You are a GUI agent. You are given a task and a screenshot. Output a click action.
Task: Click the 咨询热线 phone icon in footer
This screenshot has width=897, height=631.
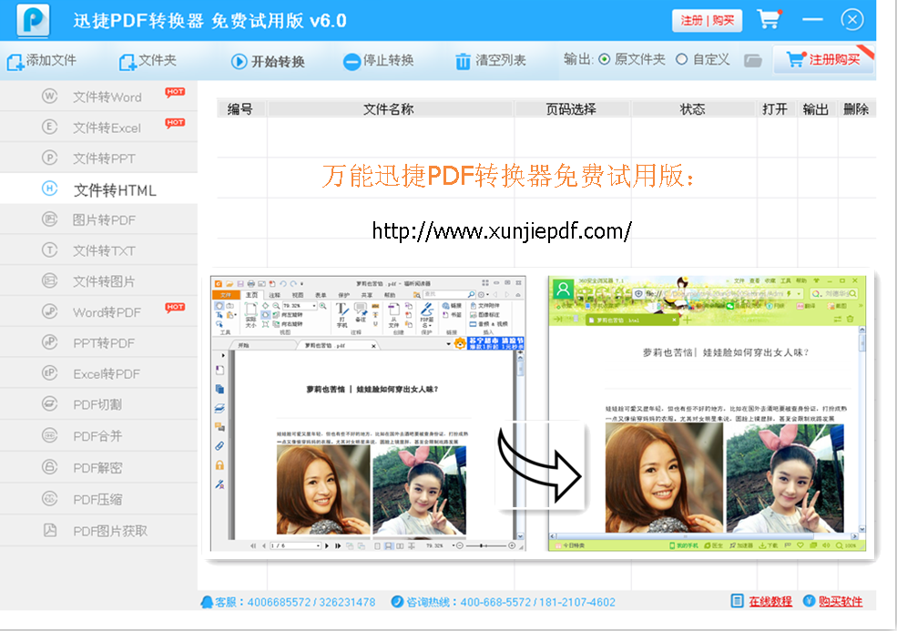397,602
